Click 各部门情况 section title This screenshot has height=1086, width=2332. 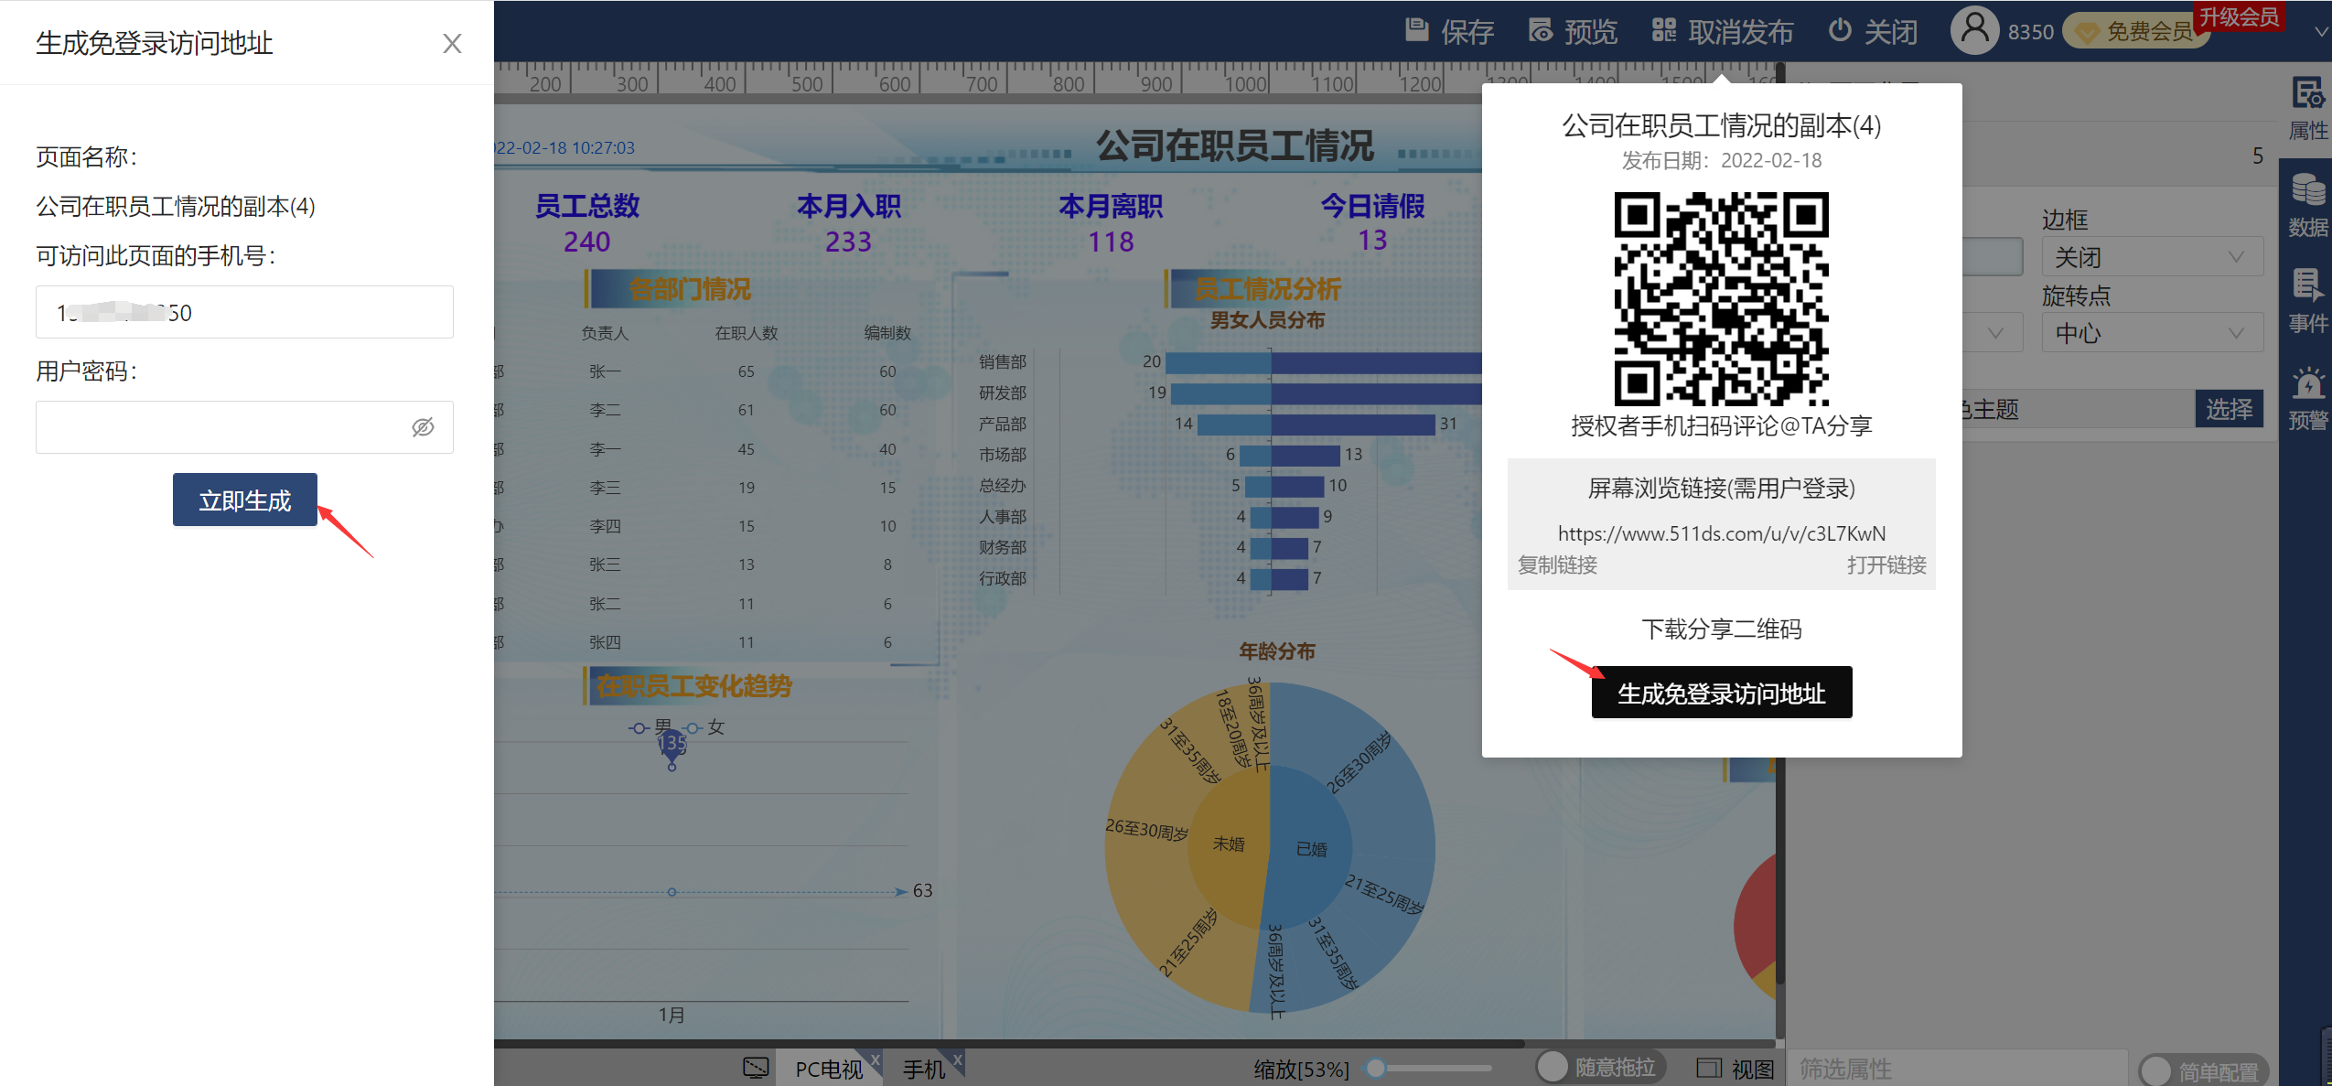[689, 289]
